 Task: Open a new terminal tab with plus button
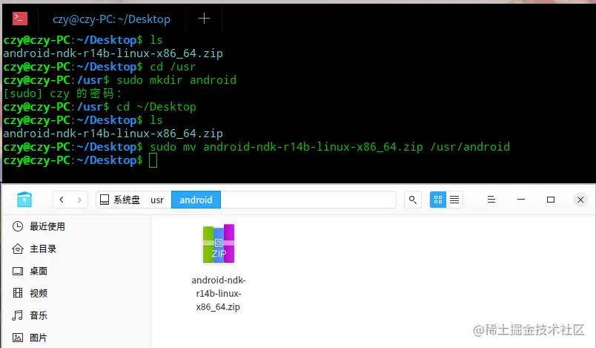click(x=204, y=19)
